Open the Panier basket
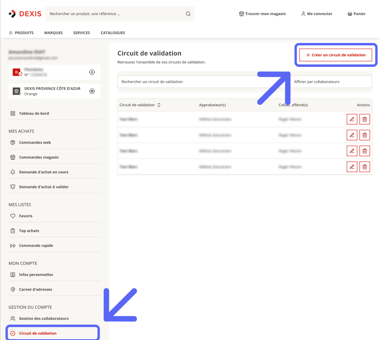 (356, 14)
